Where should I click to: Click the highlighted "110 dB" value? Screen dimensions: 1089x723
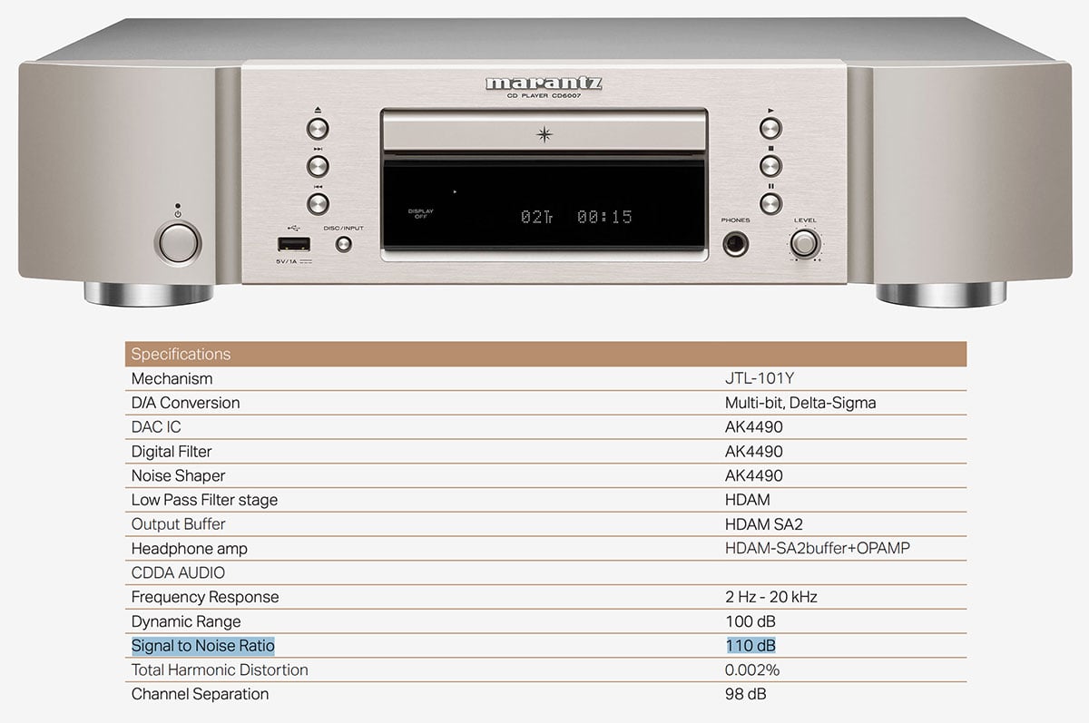751,646
